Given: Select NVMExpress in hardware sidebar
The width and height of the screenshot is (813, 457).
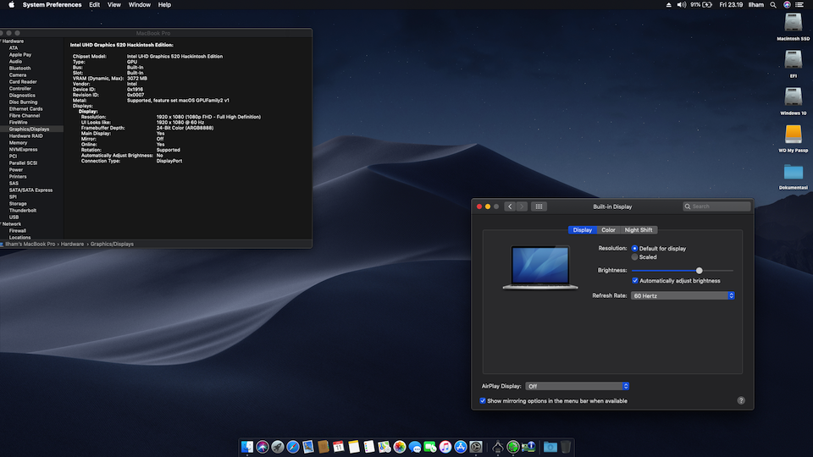Looking at the screenshot, I should [x=24, y=150].
